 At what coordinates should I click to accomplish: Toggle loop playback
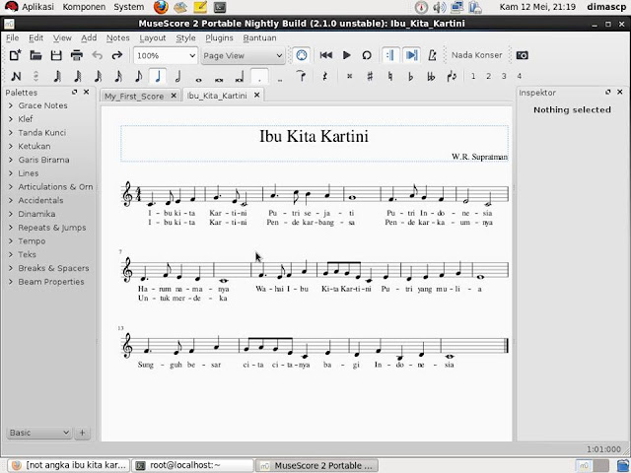pos(367,55)
